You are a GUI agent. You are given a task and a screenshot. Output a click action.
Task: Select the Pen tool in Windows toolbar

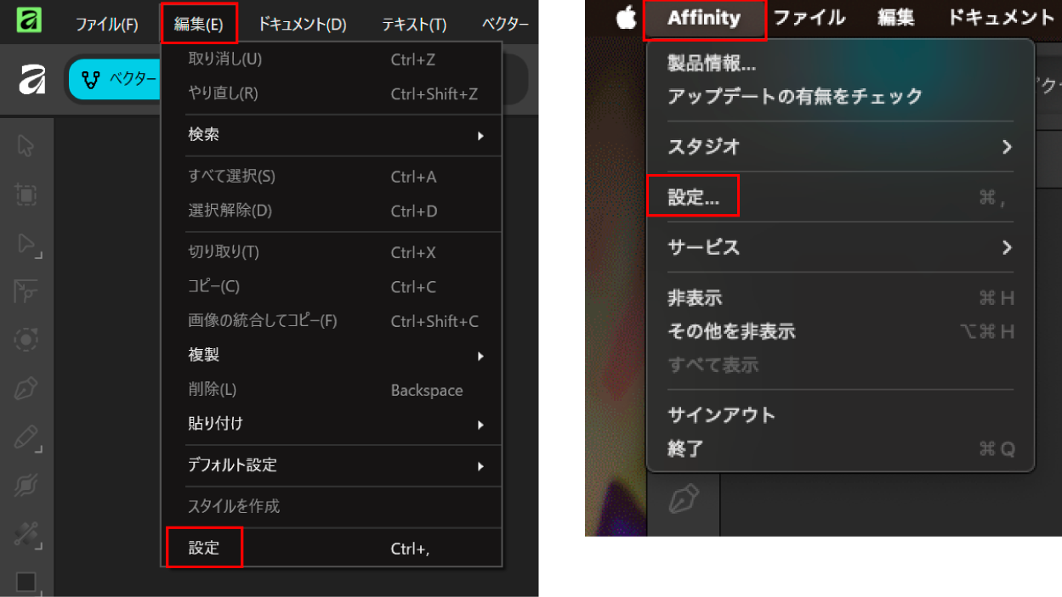[26, 390]
